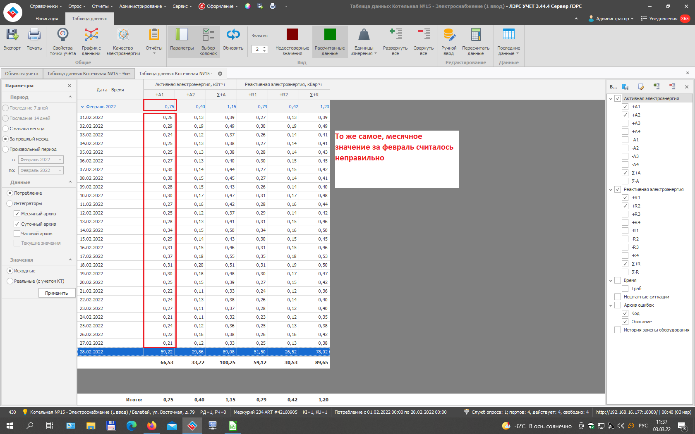Click expand-all icon in column panel
Image resolution: width=695 pixels, height=434 pixels.
(x=657, y=86)
